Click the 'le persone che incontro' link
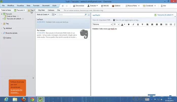This screenshot has height=102, width=177. pos(16,91)
